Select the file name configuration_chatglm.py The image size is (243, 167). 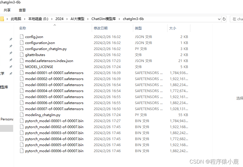click(46, 49)
